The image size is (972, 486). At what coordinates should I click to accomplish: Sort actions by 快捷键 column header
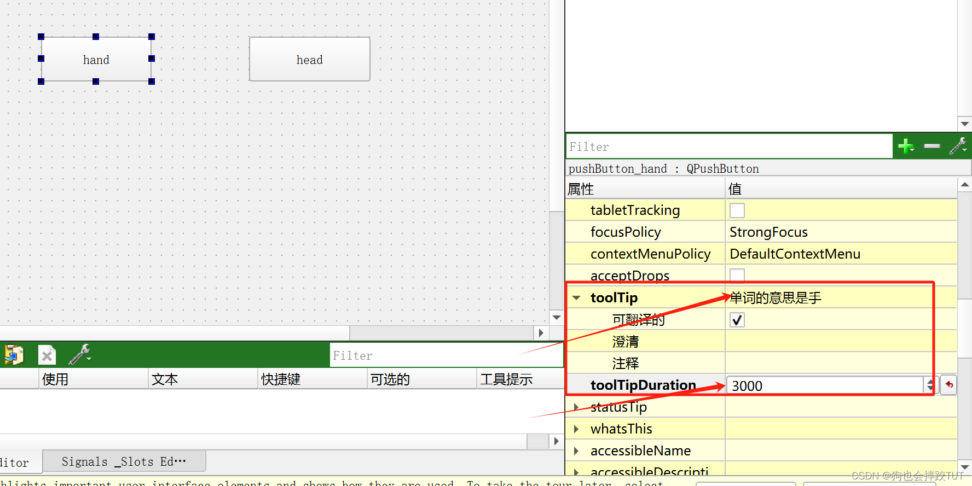pos(313,379)
